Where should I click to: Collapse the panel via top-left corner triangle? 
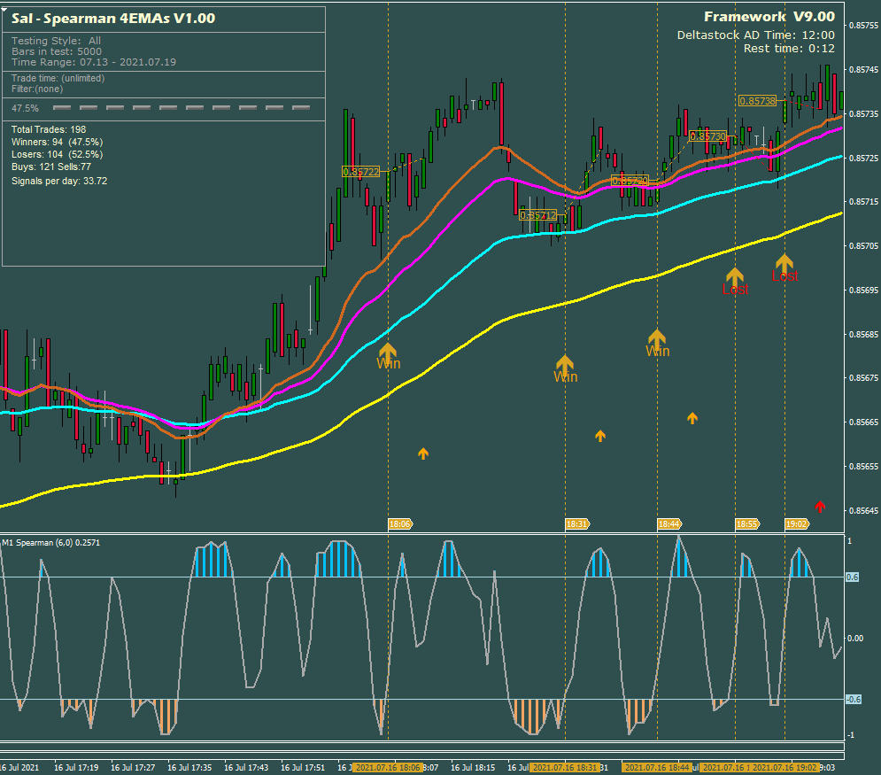(x=4, y=5)
